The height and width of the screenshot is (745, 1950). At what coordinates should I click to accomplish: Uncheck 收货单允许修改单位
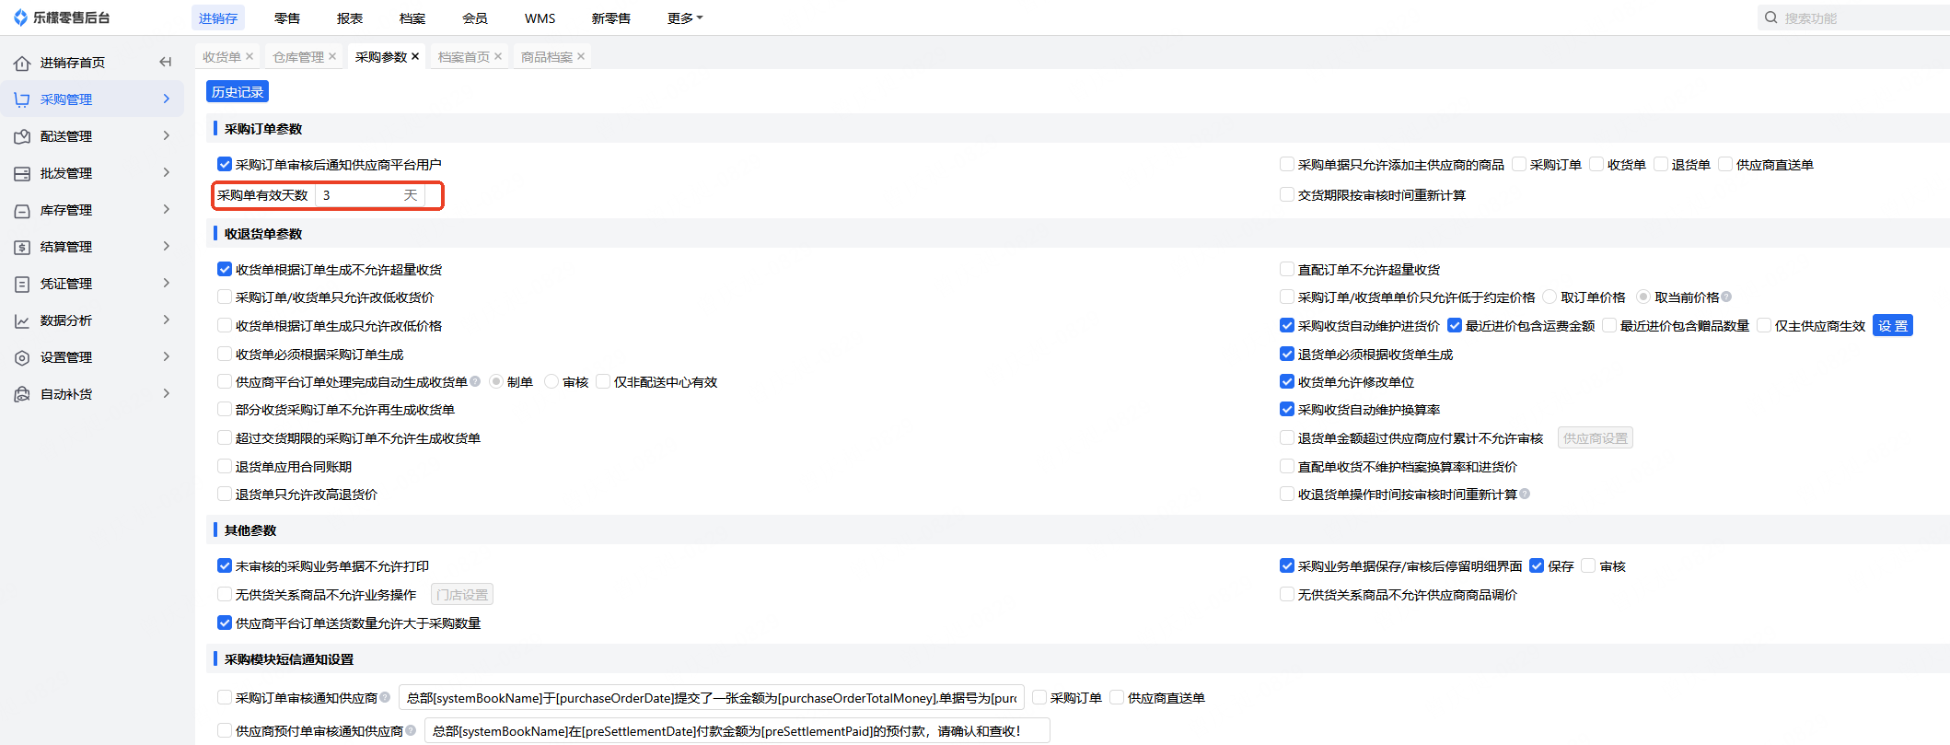pos(1287,381)
